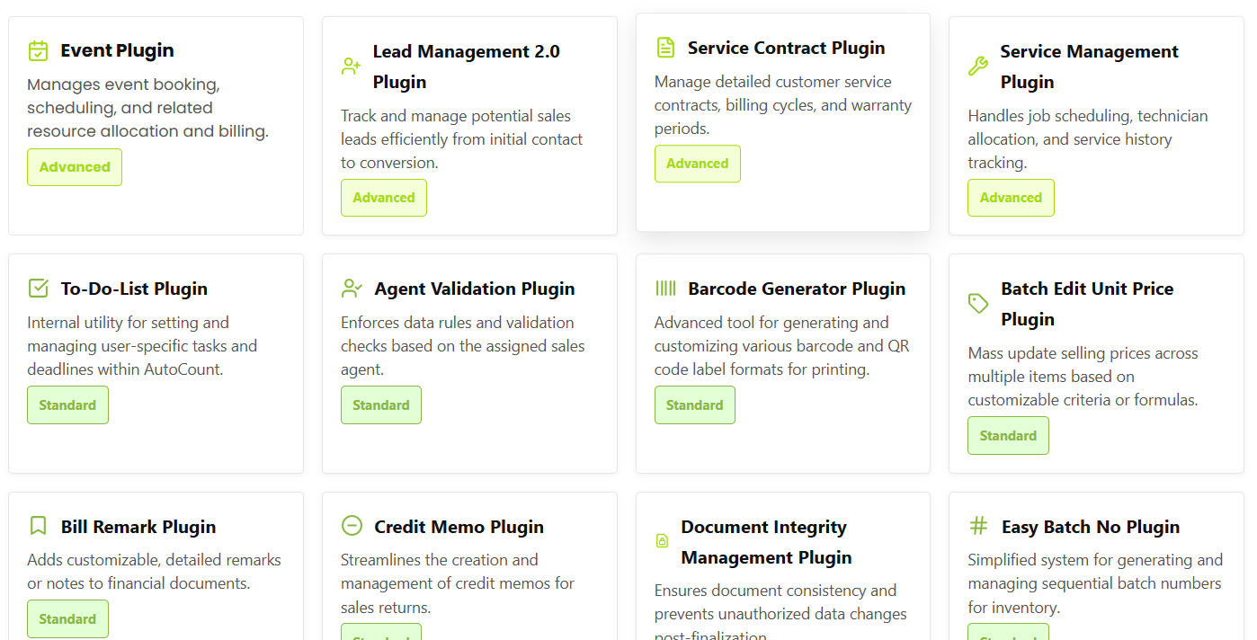Click the bookmark icon beside Bill Remark Plugin
The height and width of the screenshot is (640, 1257).
38,526
